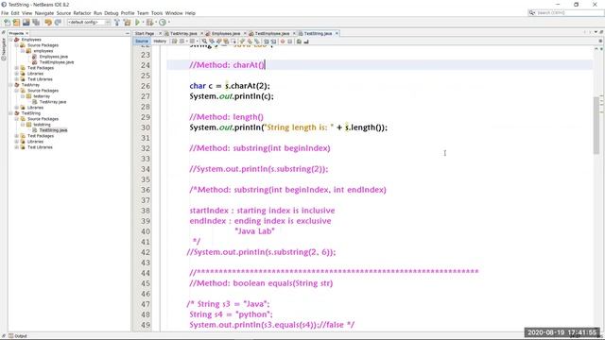Select the Projects panel tab
This screenshot has height=340, width=605.
[x=16, y=34]
